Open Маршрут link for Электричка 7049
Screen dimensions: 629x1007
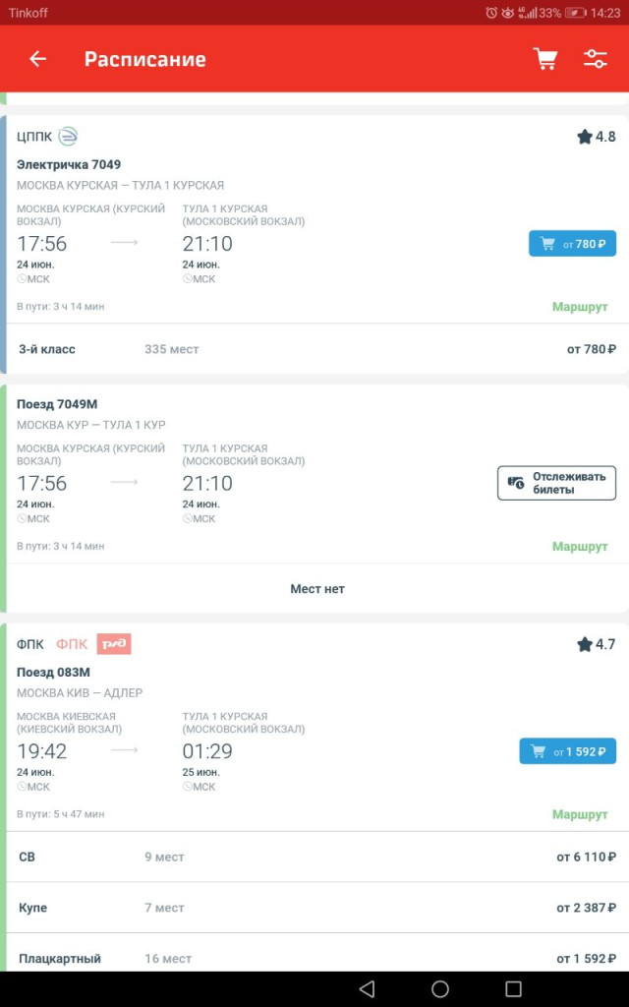(580, 307)
